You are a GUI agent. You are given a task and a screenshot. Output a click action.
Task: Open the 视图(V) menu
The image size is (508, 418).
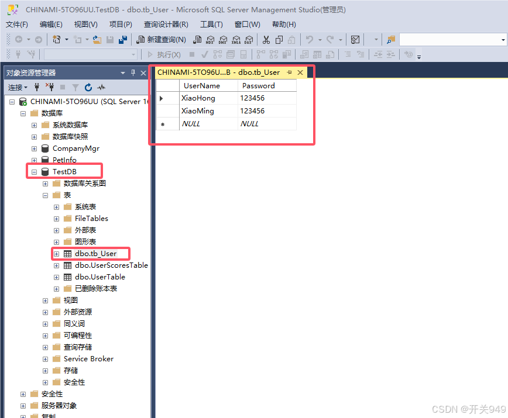click(85, 25)
